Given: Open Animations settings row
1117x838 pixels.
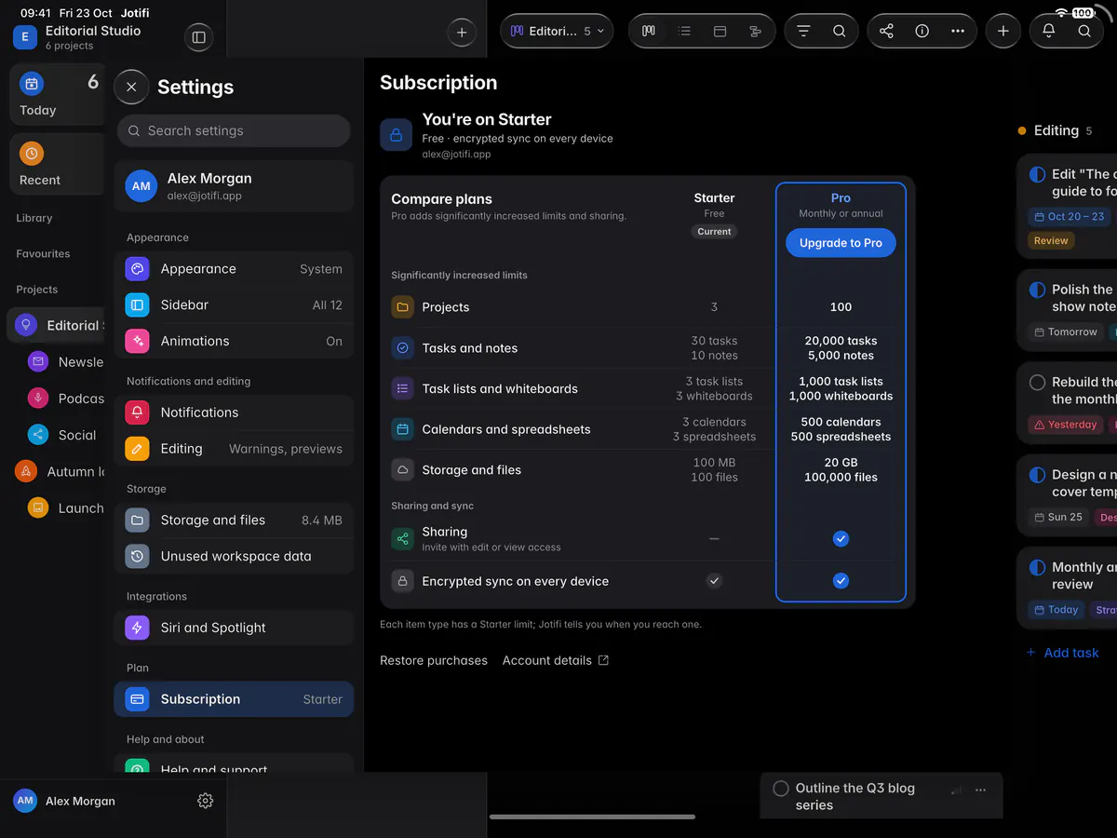Looking at the screenshot, I should (234, 341).
